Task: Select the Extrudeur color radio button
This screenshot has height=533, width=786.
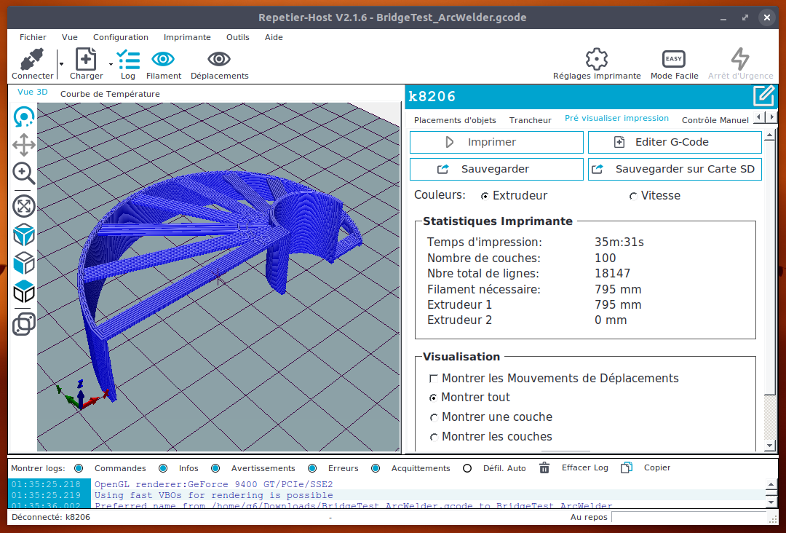Action: coord(485,196)
